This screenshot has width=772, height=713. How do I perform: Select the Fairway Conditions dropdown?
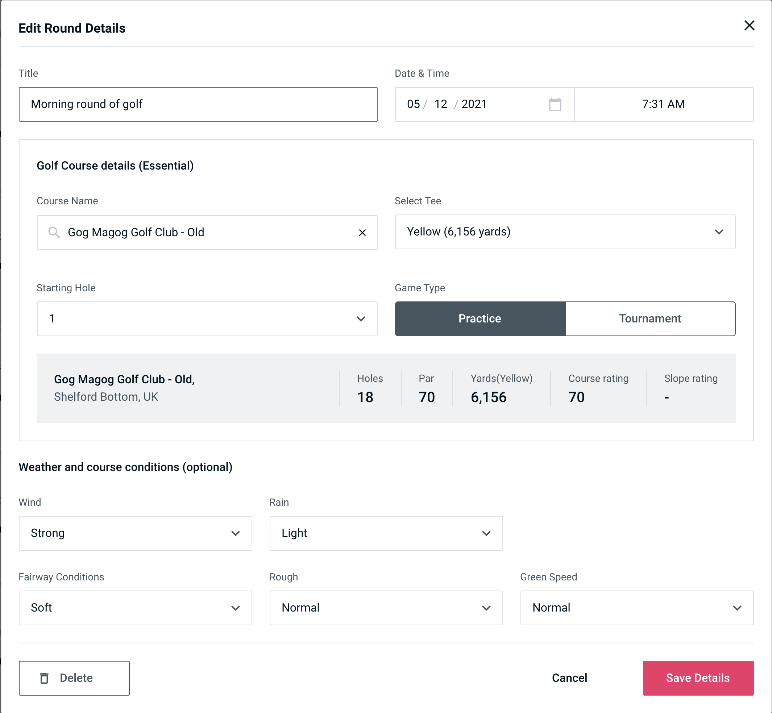tap(135, 608)
